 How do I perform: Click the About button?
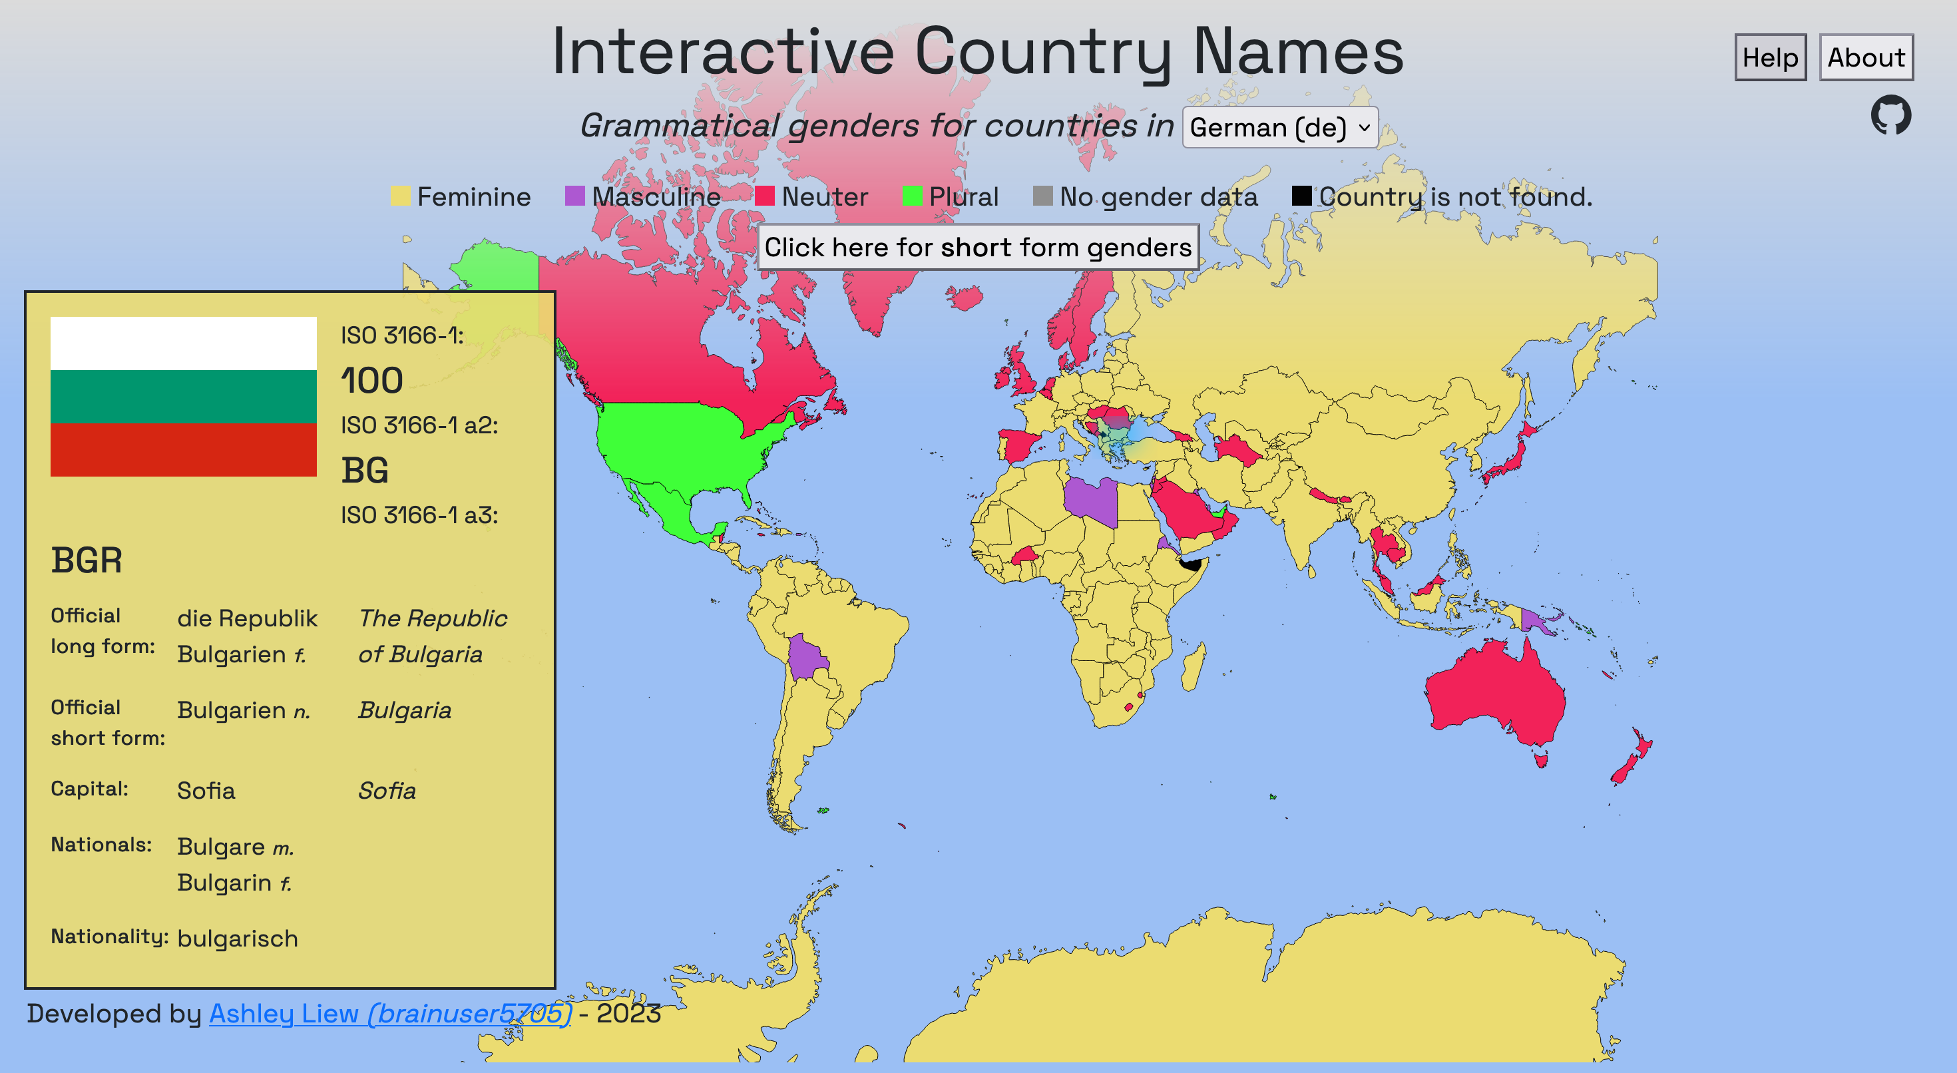click(x=1865, y=58)
